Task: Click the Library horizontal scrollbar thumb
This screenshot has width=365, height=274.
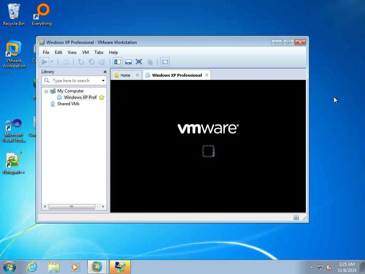Action: point(71,207)
